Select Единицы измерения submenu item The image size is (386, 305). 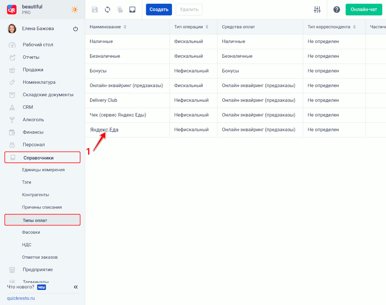(43, 170)
